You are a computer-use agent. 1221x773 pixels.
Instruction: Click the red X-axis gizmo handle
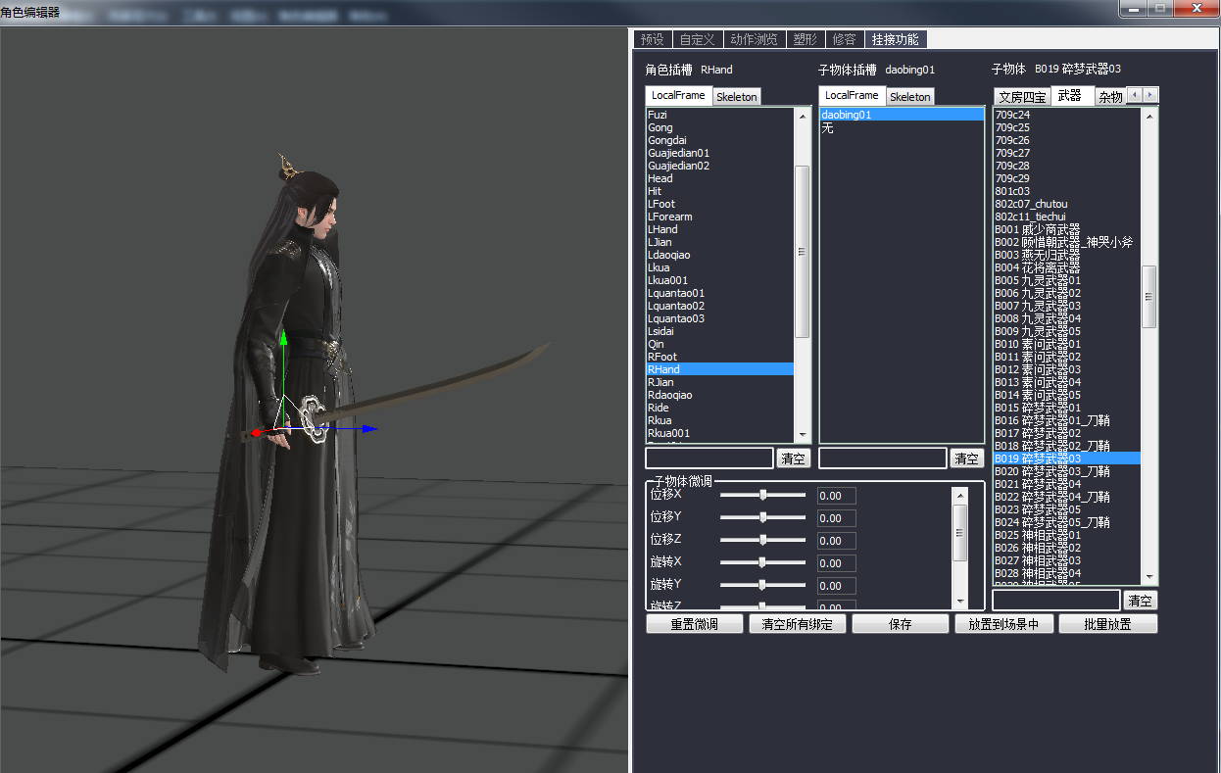257,432
